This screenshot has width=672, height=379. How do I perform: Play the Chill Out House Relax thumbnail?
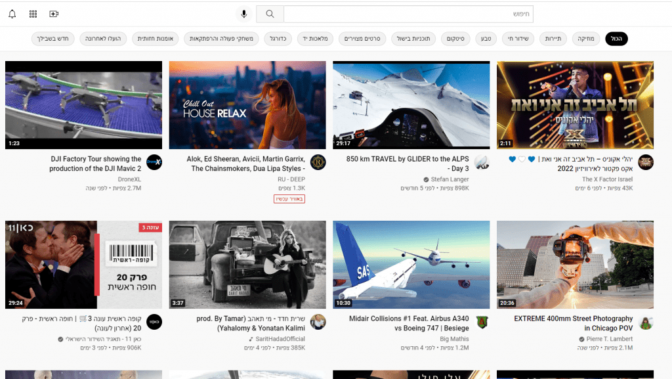click(x=247, y=105)
